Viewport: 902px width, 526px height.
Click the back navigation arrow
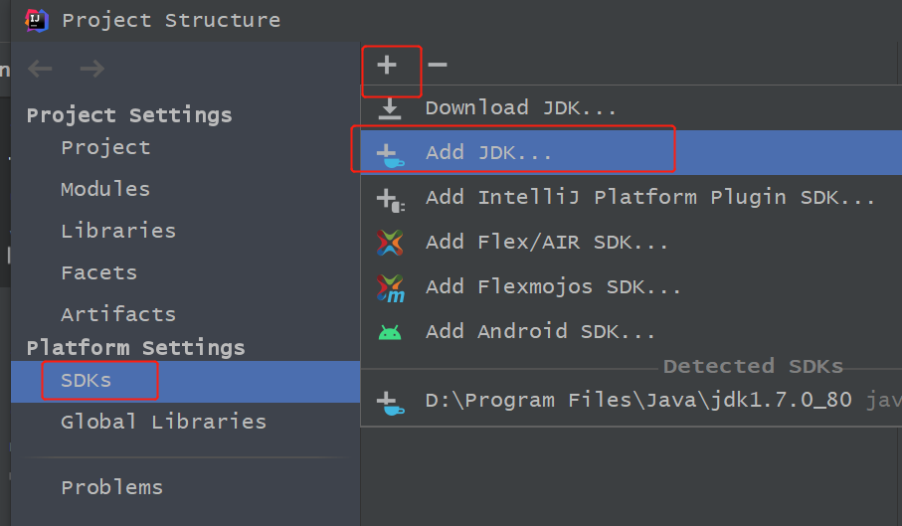tap(41, 69)
